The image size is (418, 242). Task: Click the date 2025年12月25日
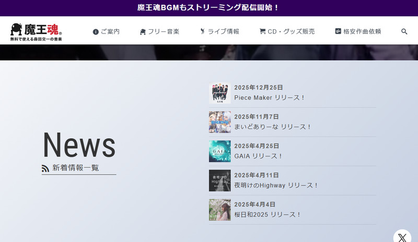point(258,88)
